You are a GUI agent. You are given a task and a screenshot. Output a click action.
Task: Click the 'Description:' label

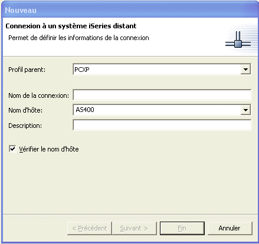click(25, 126)
